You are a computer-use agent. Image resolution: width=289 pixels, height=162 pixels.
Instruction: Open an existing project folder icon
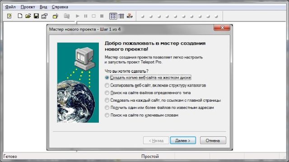pos(28,16)
